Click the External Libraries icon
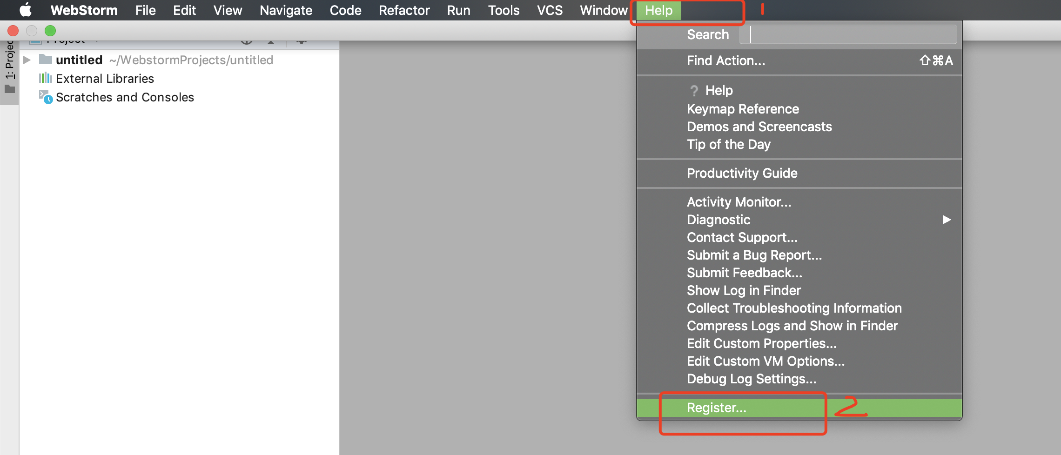This screenshot has height=455, width=1061. coord(46,78)
